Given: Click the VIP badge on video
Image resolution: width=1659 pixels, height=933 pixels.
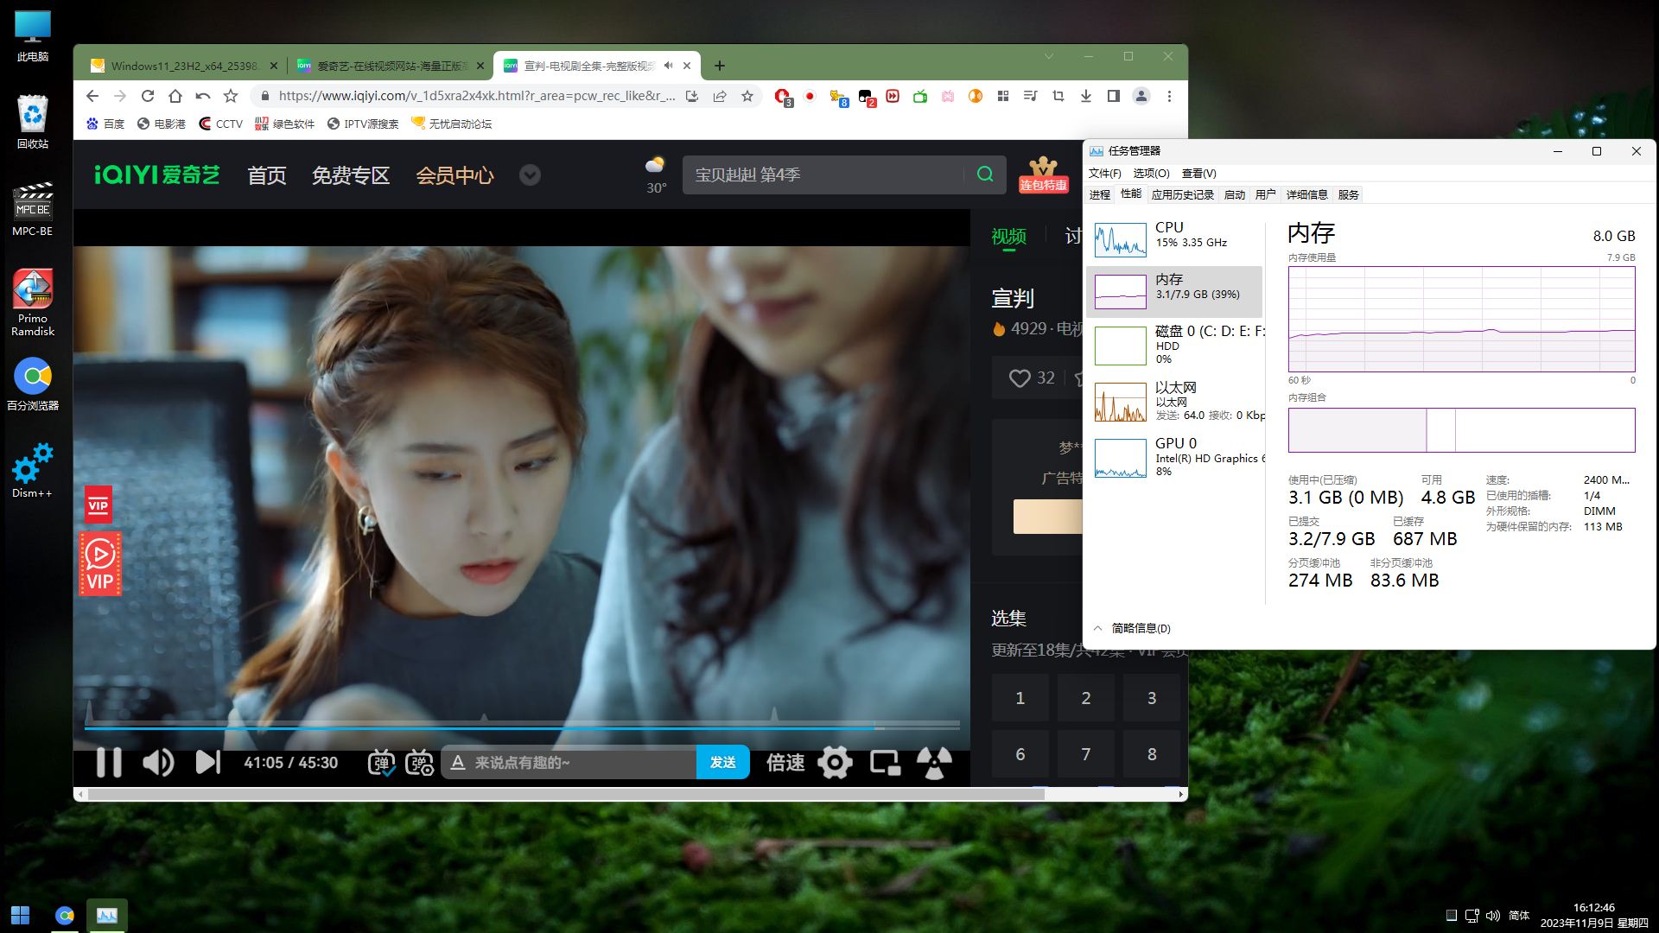Looking at the screenshot, I should 99,505.
